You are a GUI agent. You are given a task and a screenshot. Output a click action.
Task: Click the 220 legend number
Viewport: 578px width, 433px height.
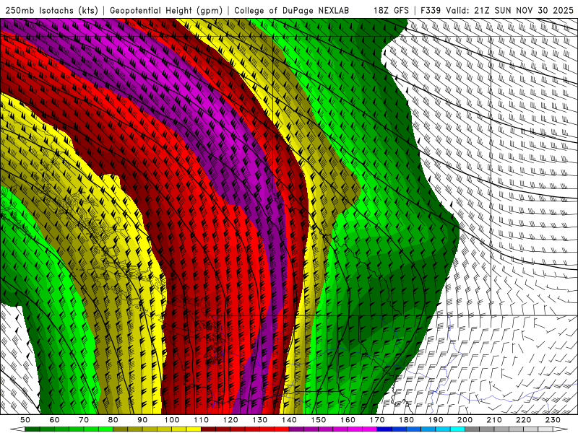coord(523,420)
